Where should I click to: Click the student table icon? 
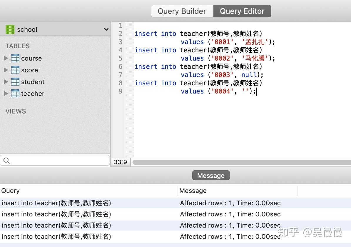click(15, 82)
